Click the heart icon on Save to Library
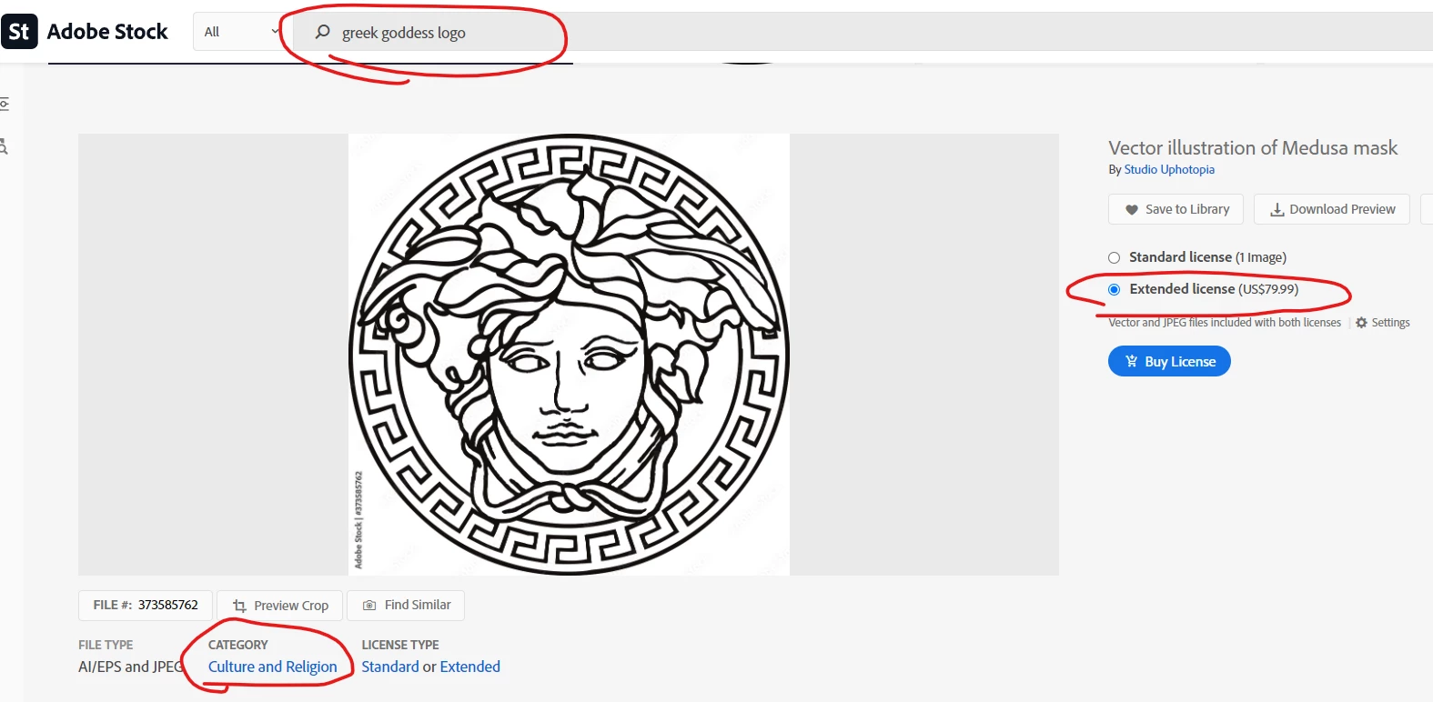1433x702 pixels. click(1132, 209)
